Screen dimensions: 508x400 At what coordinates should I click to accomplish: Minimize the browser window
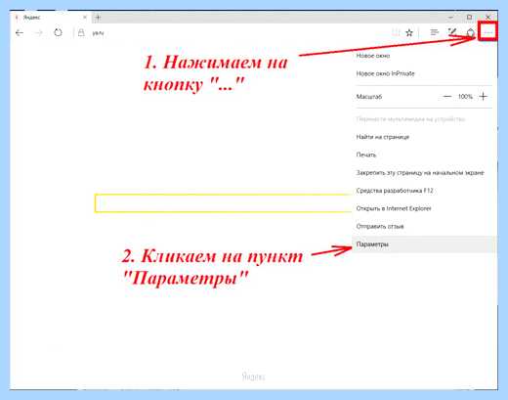[450, 17]
